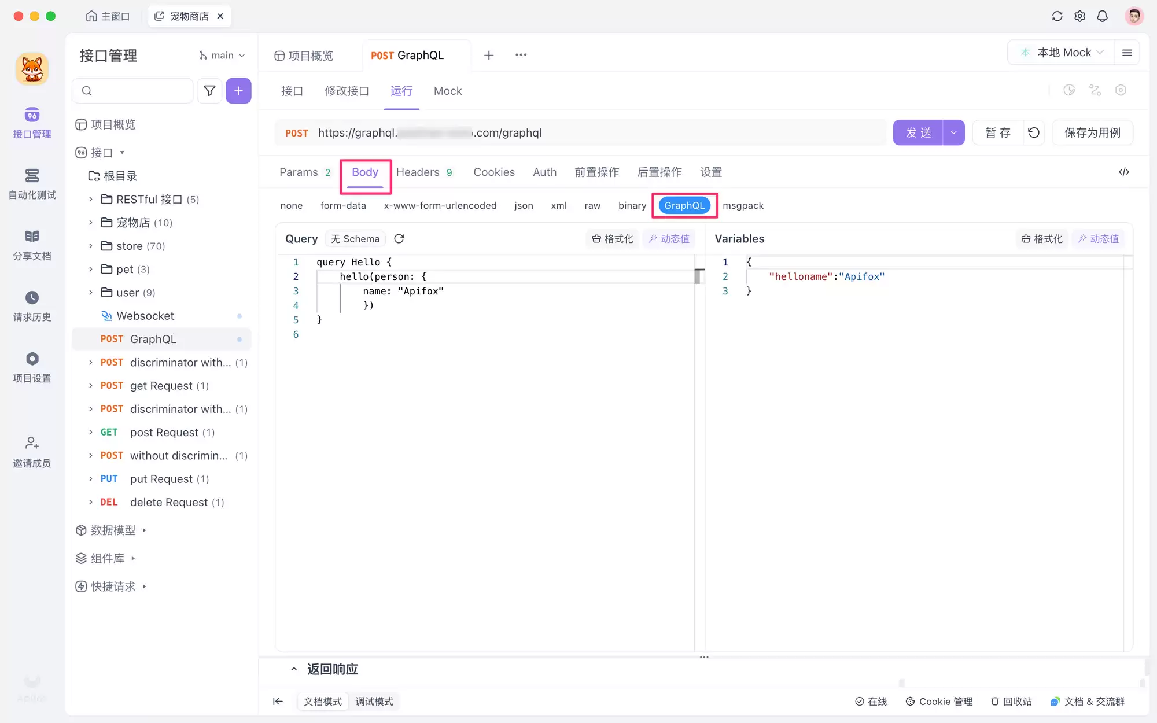Expand the 宠物店 folder
The width and height of the screenshot is (1157, 723).
click(x=91, y=223)
